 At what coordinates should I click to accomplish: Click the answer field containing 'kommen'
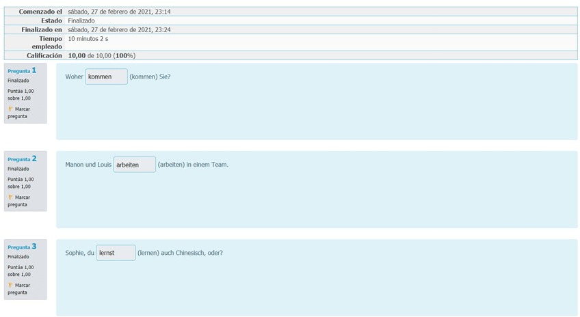click(x=106, y=77)
